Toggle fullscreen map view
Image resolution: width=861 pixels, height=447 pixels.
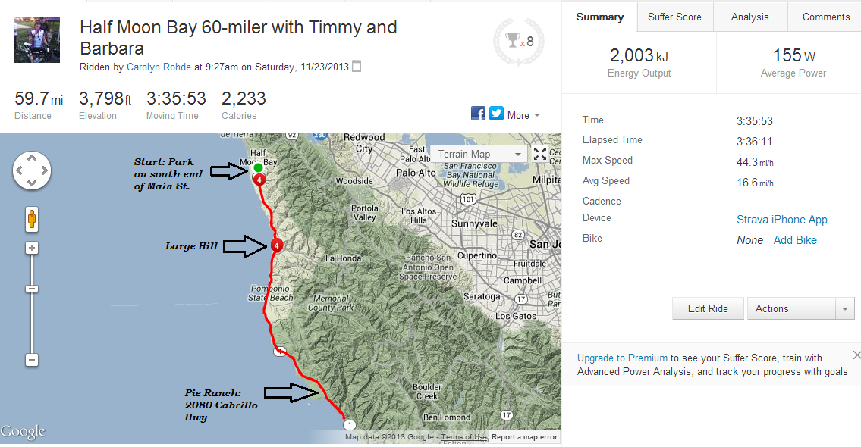[x=540, y=154]
